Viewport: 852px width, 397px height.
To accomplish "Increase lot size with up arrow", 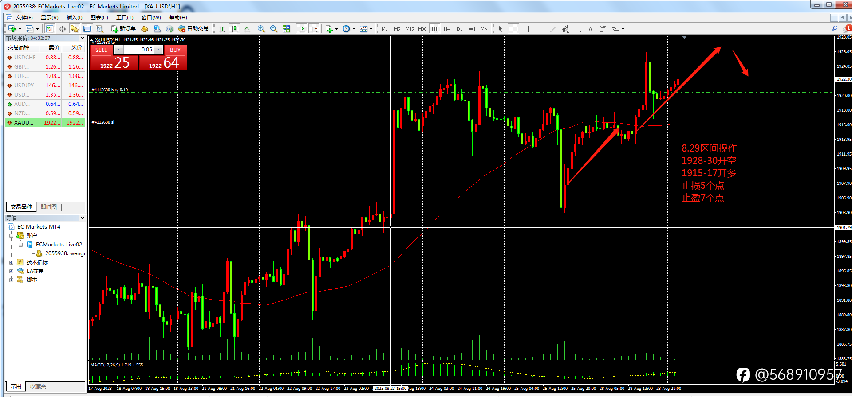I will 158,50.
